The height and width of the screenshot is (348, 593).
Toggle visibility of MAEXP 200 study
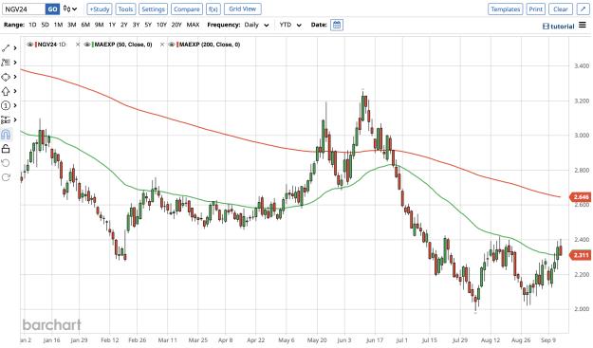click(x=172, y=45)
